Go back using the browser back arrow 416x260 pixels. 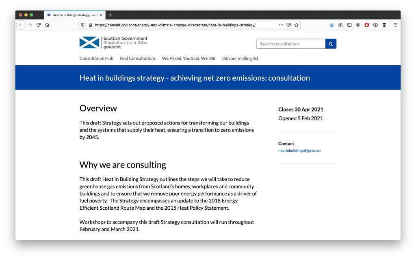click(21, 25)
